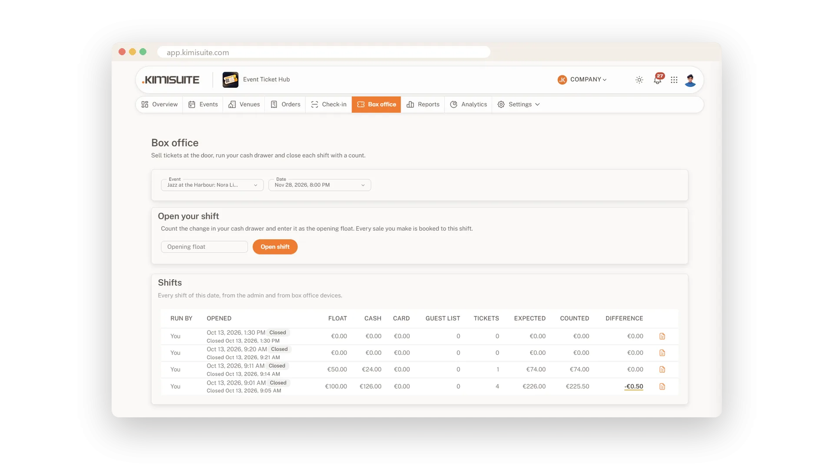Click the CASH column header
The height and width of the screenshot is (469, 834).
pyautogui.click(x=373, y=318)
